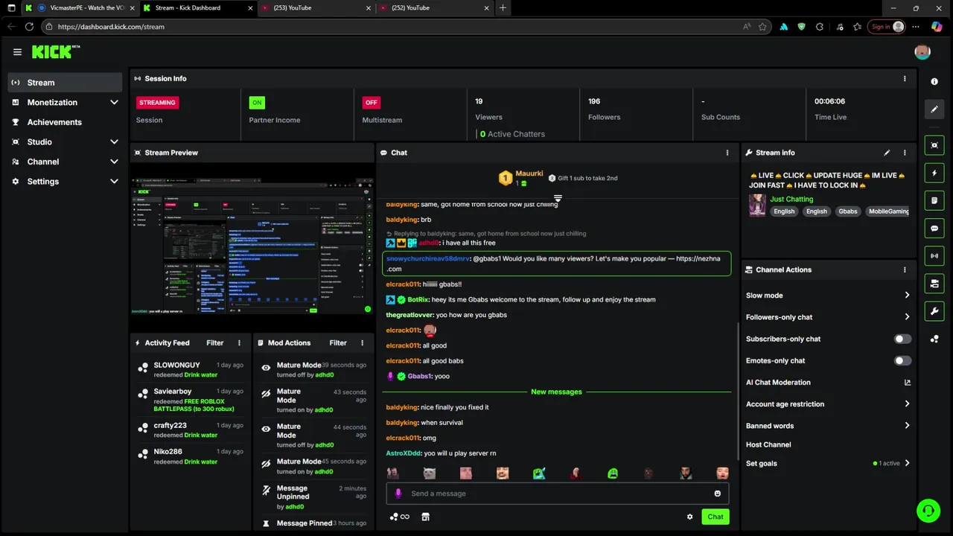This screenshot has width=953, height=536.
Task: Click the points dots icon in right sidebar
Action: tap(934, 339)
